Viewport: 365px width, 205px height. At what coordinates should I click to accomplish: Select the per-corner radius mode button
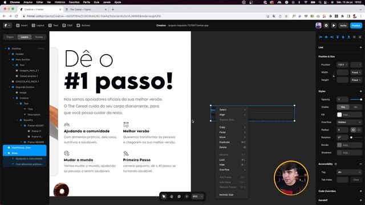[359, 130]
